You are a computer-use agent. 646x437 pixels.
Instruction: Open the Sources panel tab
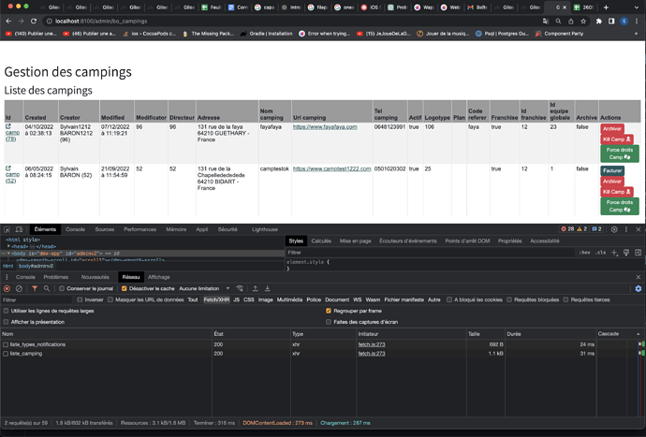coord(105,229)
